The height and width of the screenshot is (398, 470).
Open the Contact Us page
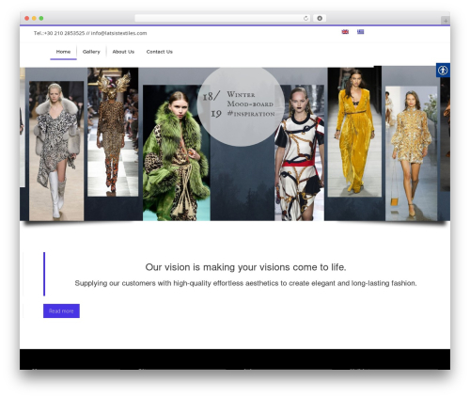click(159, 52)
